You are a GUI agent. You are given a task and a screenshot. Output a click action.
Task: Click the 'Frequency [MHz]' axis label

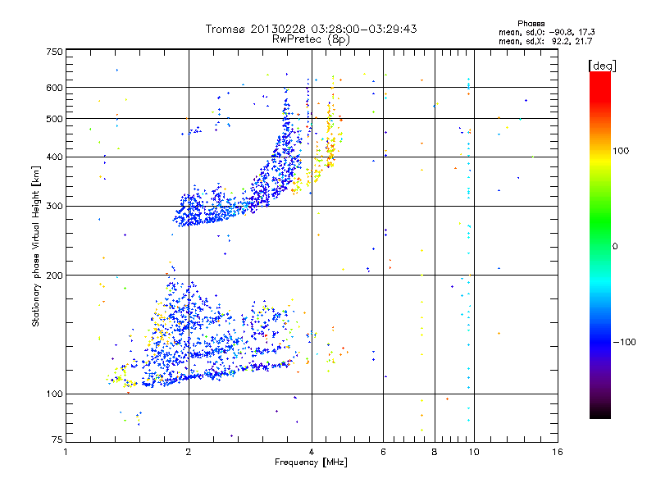pyautogui.click(x=311, y=462)
